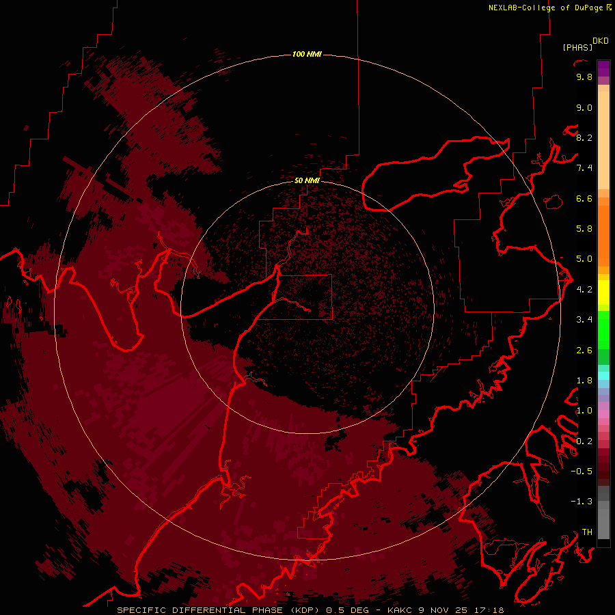Screen dimensions: 615x615
Task: Click the gray bottom segment of the color bar
Action: (x=603, y=521)
